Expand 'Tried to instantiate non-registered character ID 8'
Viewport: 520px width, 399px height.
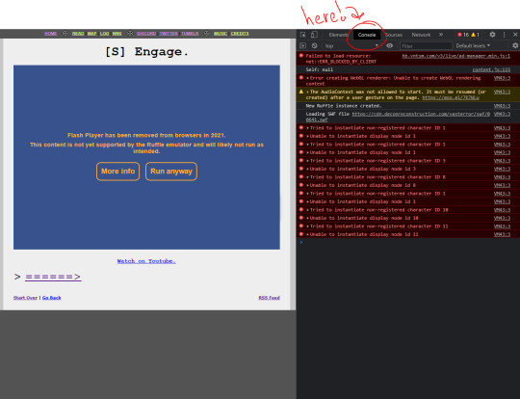pyautogui.click(x=307, y=177)
